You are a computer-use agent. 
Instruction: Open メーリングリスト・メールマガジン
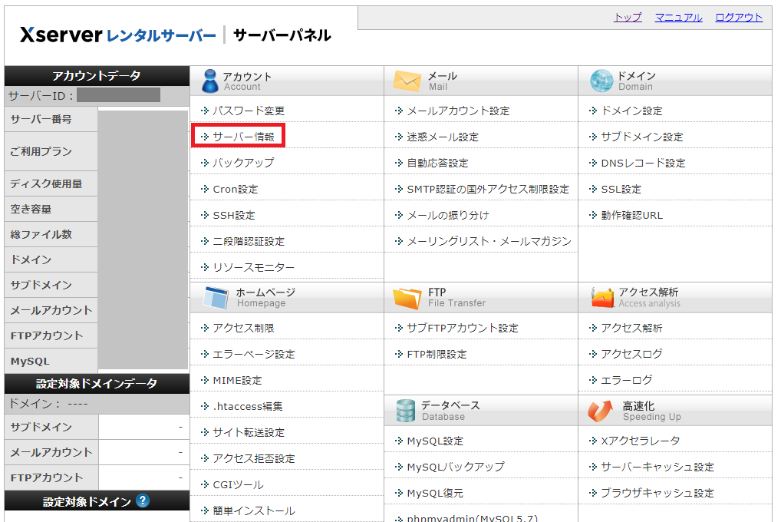click(x=489, y=241)
